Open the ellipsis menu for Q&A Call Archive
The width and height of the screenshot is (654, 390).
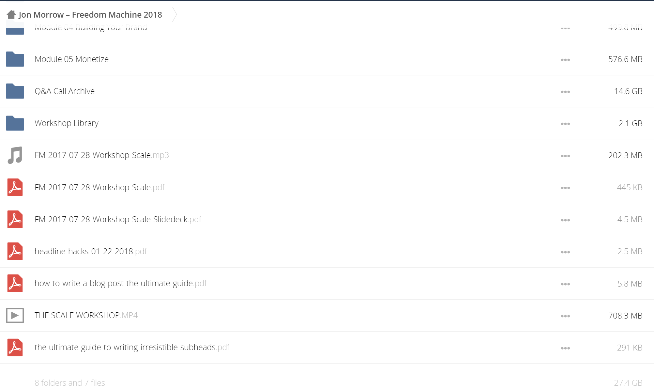click(x=565, y=92)
